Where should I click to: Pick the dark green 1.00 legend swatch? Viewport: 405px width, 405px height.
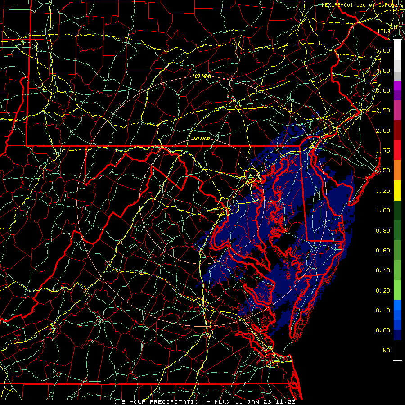tap(397, 211)
